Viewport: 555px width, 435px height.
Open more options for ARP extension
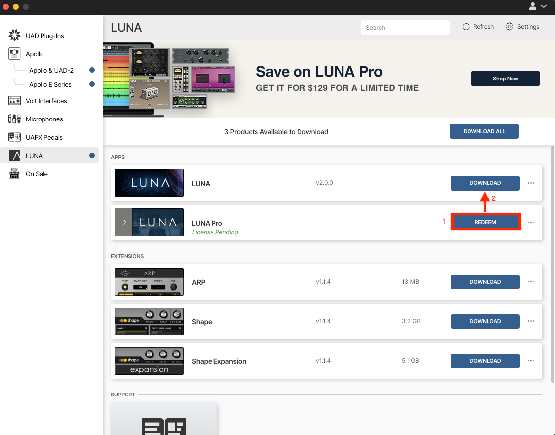click(x=531, y=282)
